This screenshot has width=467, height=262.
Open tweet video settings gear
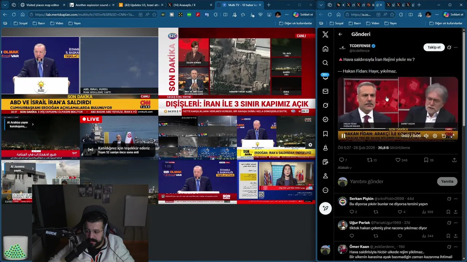coord(435,136)
